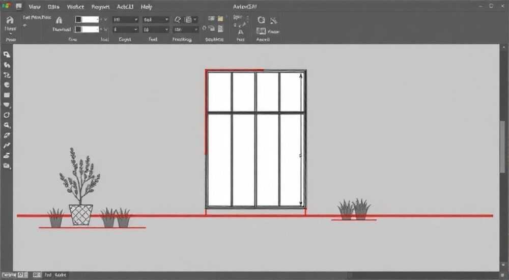Click the letter A text icon
This screenshot has height=280, width=509.
pos(241,32)
